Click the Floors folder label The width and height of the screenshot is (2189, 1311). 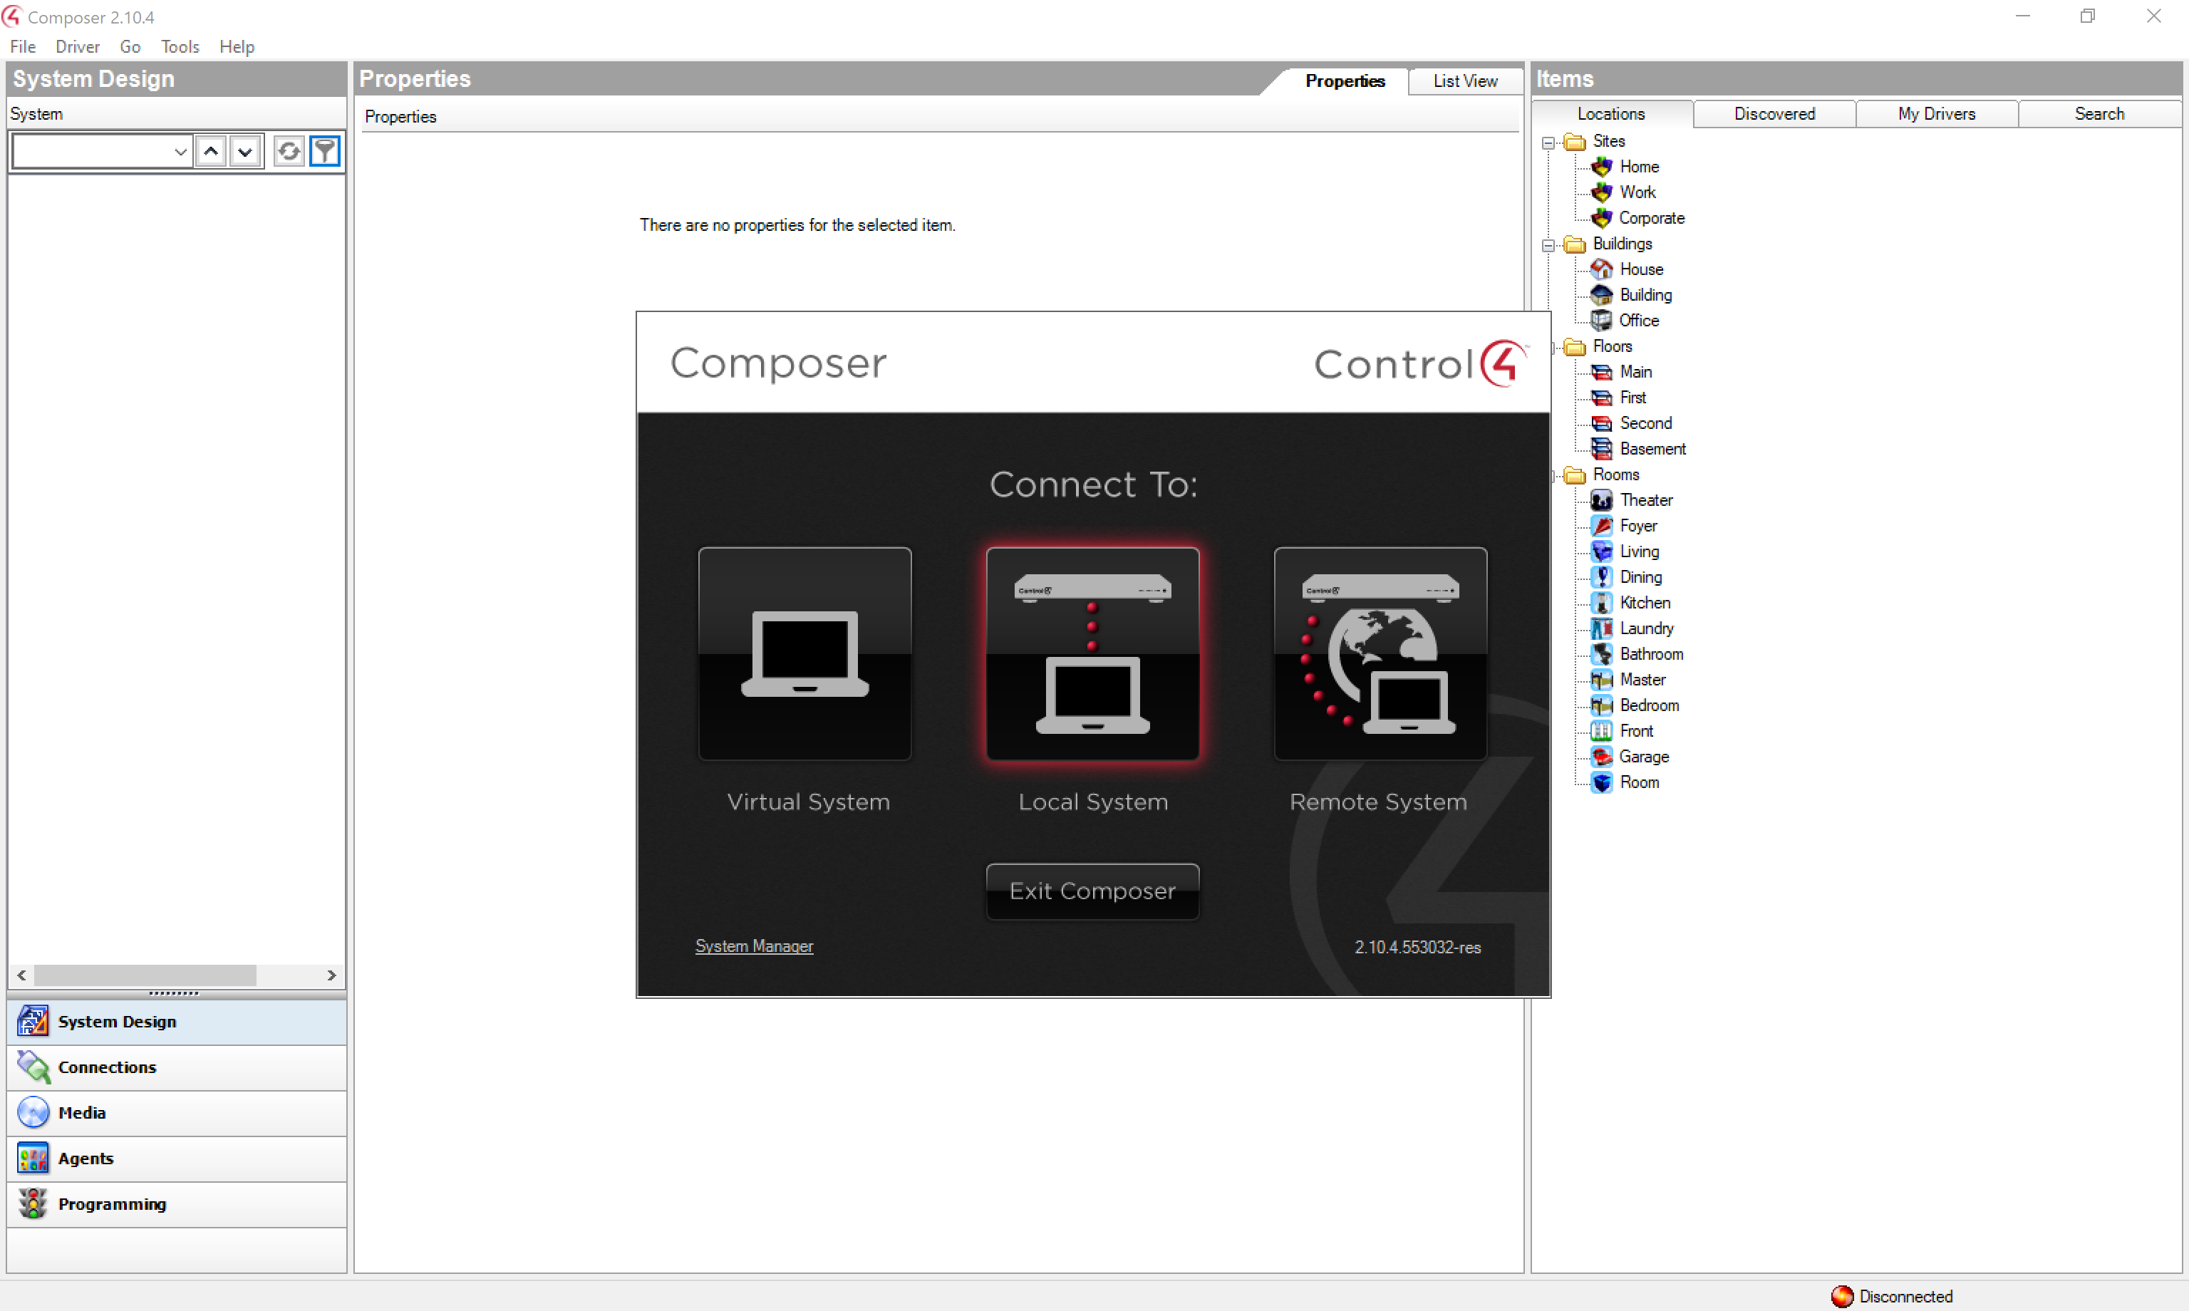tap(1612, 346)
